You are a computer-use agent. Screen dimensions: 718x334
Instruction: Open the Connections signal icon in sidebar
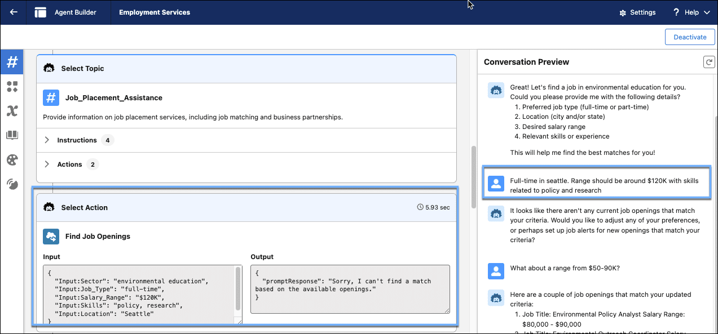click(12, 184)
